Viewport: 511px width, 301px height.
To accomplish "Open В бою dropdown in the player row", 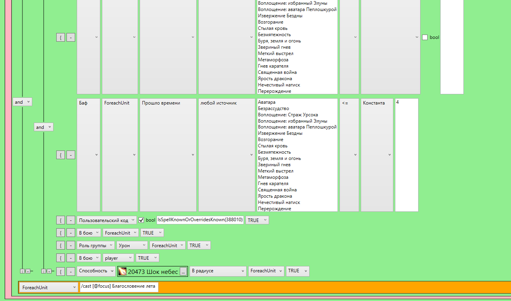I will pyautogui.click(x=89, y=258).
